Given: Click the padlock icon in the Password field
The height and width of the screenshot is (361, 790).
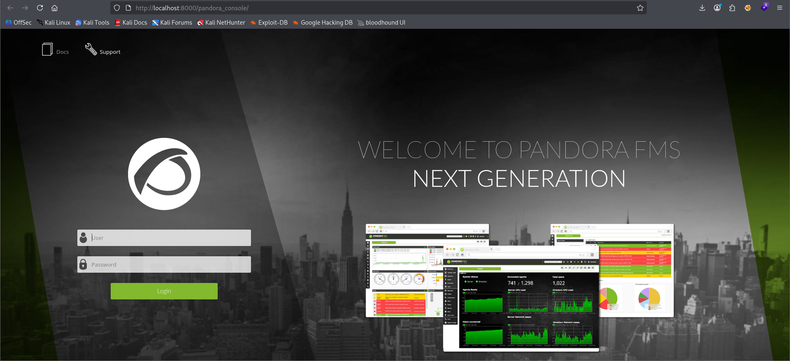Looking at the screenshot, I should 83,264.
